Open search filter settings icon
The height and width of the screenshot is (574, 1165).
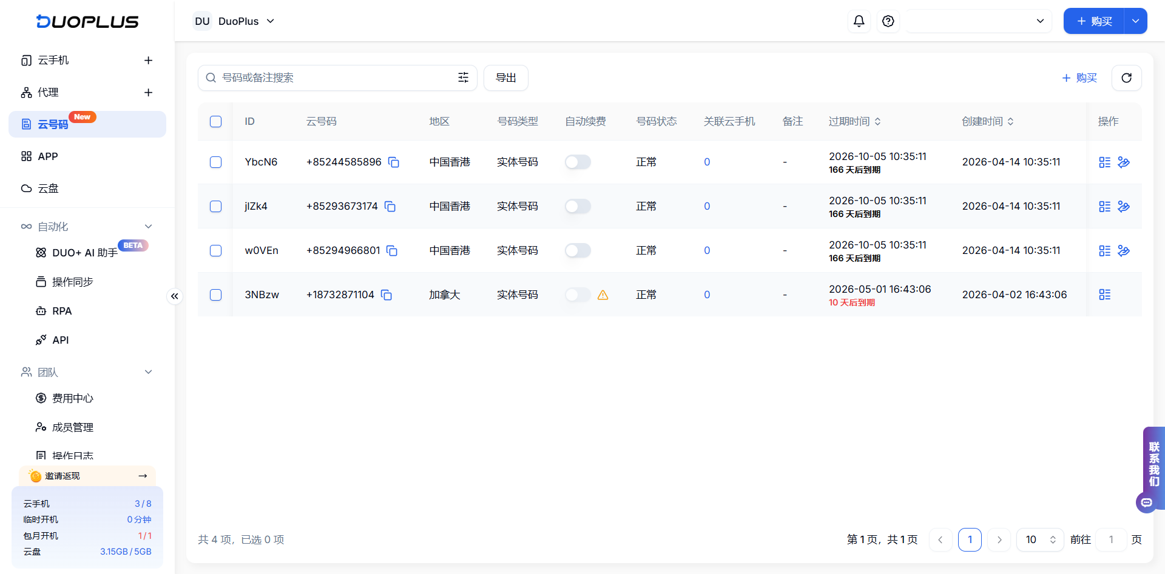tap(463, 78)
